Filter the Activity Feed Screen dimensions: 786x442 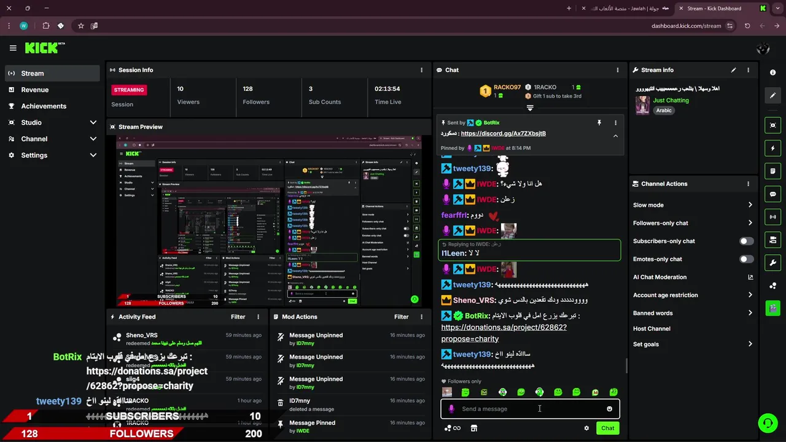click(238, 317)
